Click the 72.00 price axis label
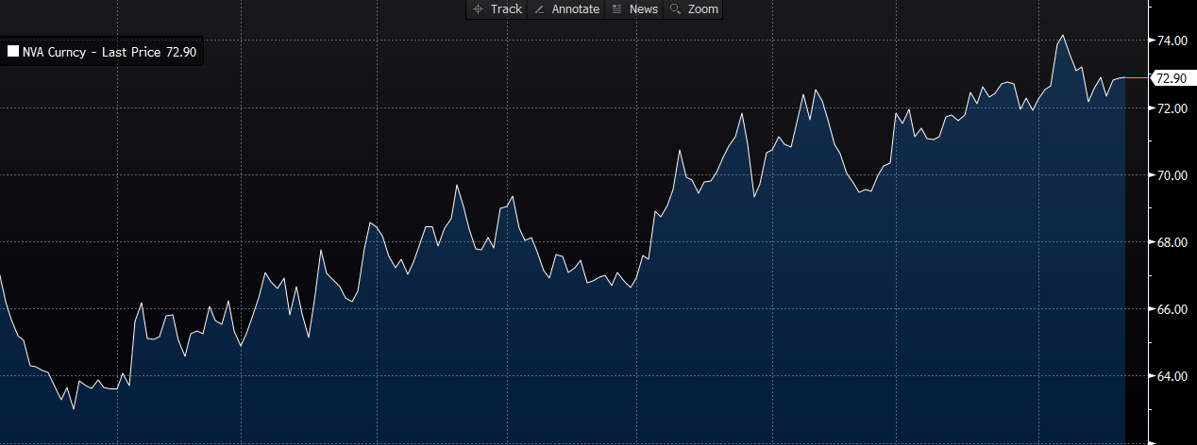1197x445 pixels. point(1174,108)
